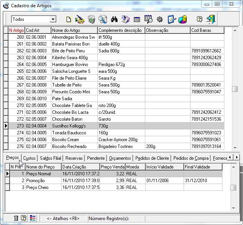
Task: Click prices grid scrollbar up arrow
Action: pyautogui.click(x=233, y=167)
